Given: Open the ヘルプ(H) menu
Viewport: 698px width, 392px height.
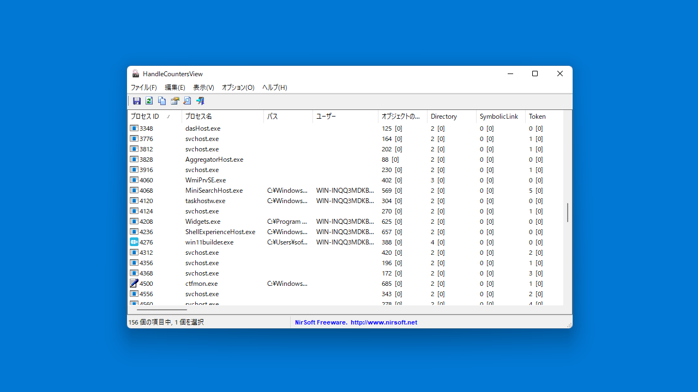Looking at the screenshot, I should tap(275, 87).
